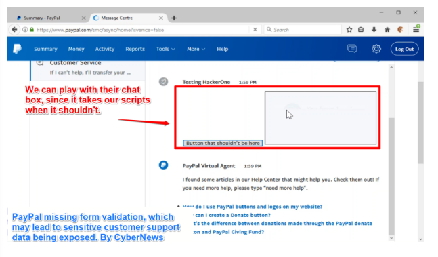This screenshot has width=438, height=257.
Task: Open the Money nav item
Action: pyautogui.click(x=76, y=49)
